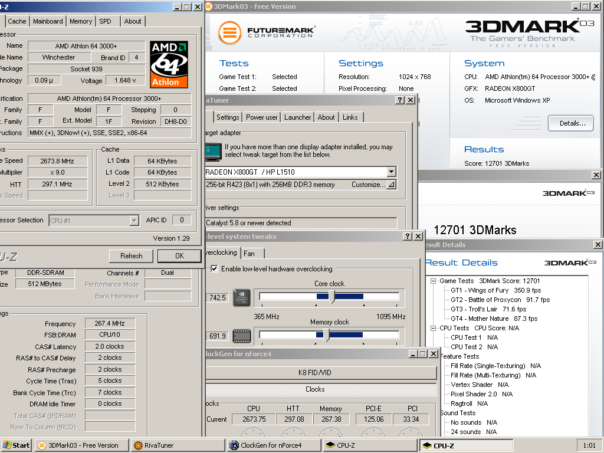Image resolution: width=604 pixels, height=453 pixels.
Task: Open the RivaTuner window help button
Action: (401, 100)
